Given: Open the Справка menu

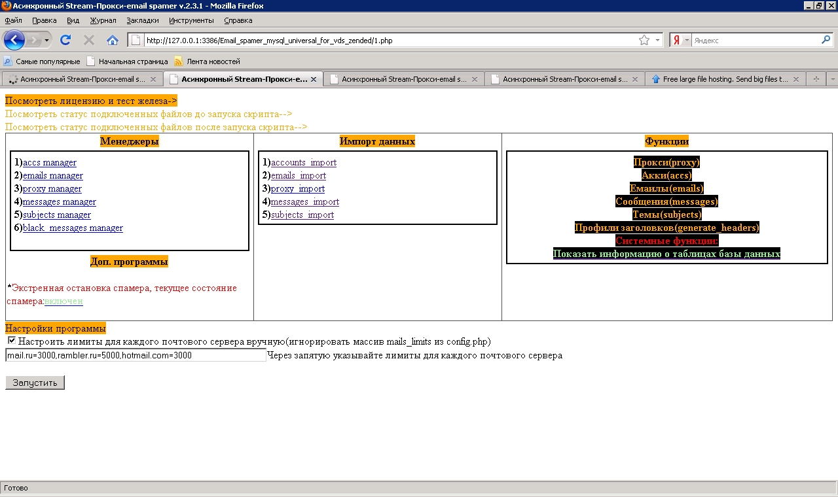Looking at the screenshot, I should (238, 20).
